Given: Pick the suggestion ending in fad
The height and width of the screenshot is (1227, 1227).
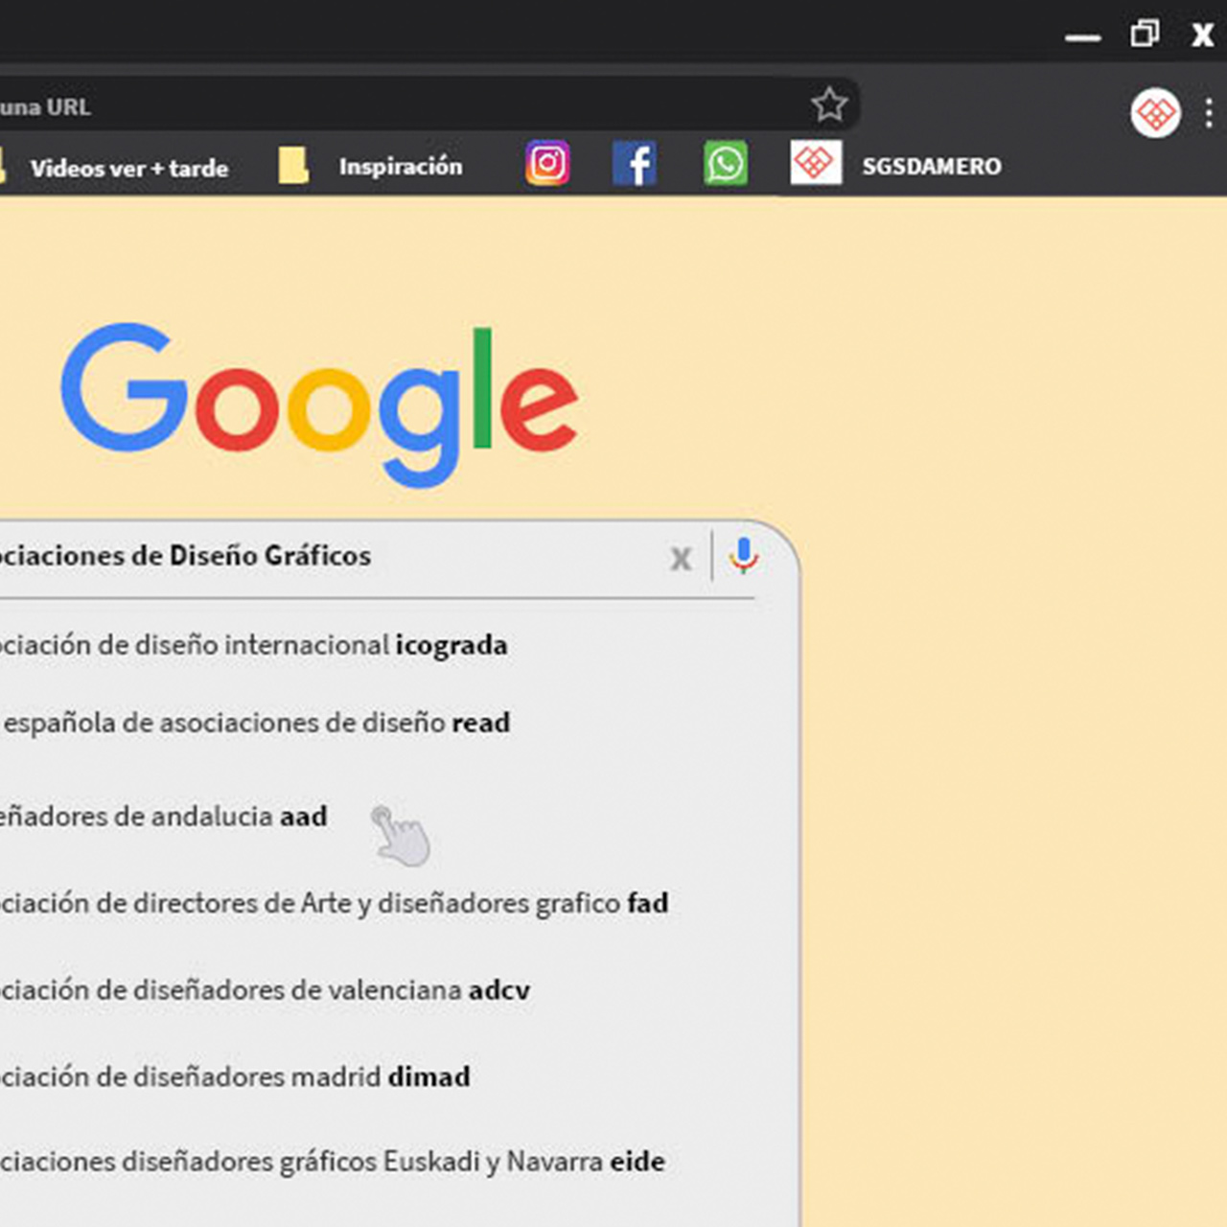Looking at the screenshot, I should tap(334, 903).
